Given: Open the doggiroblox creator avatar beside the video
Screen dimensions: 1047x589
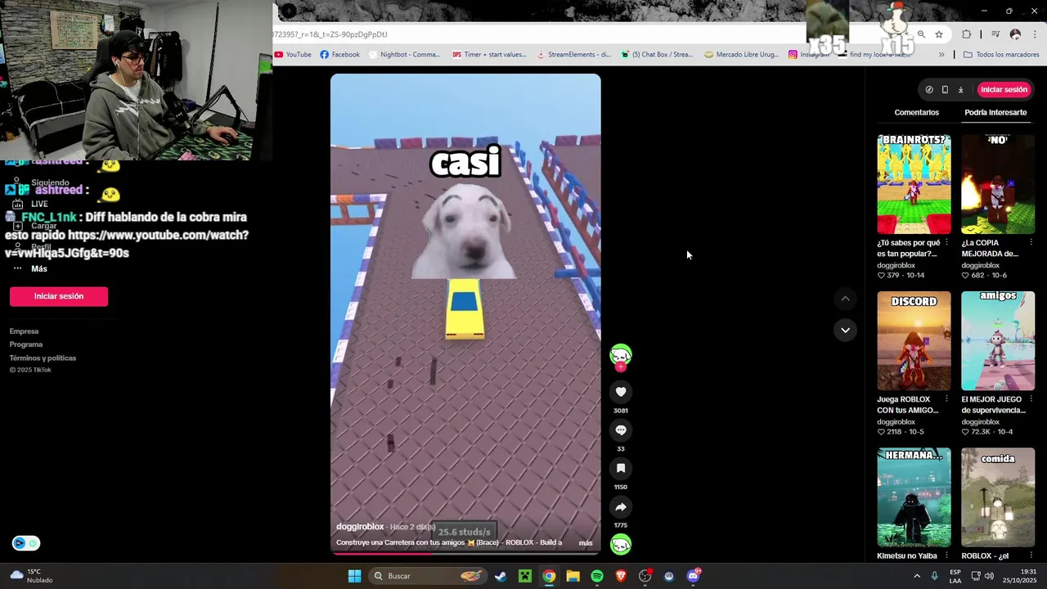Looking at the screenshot, I should (x=621, y=355).
